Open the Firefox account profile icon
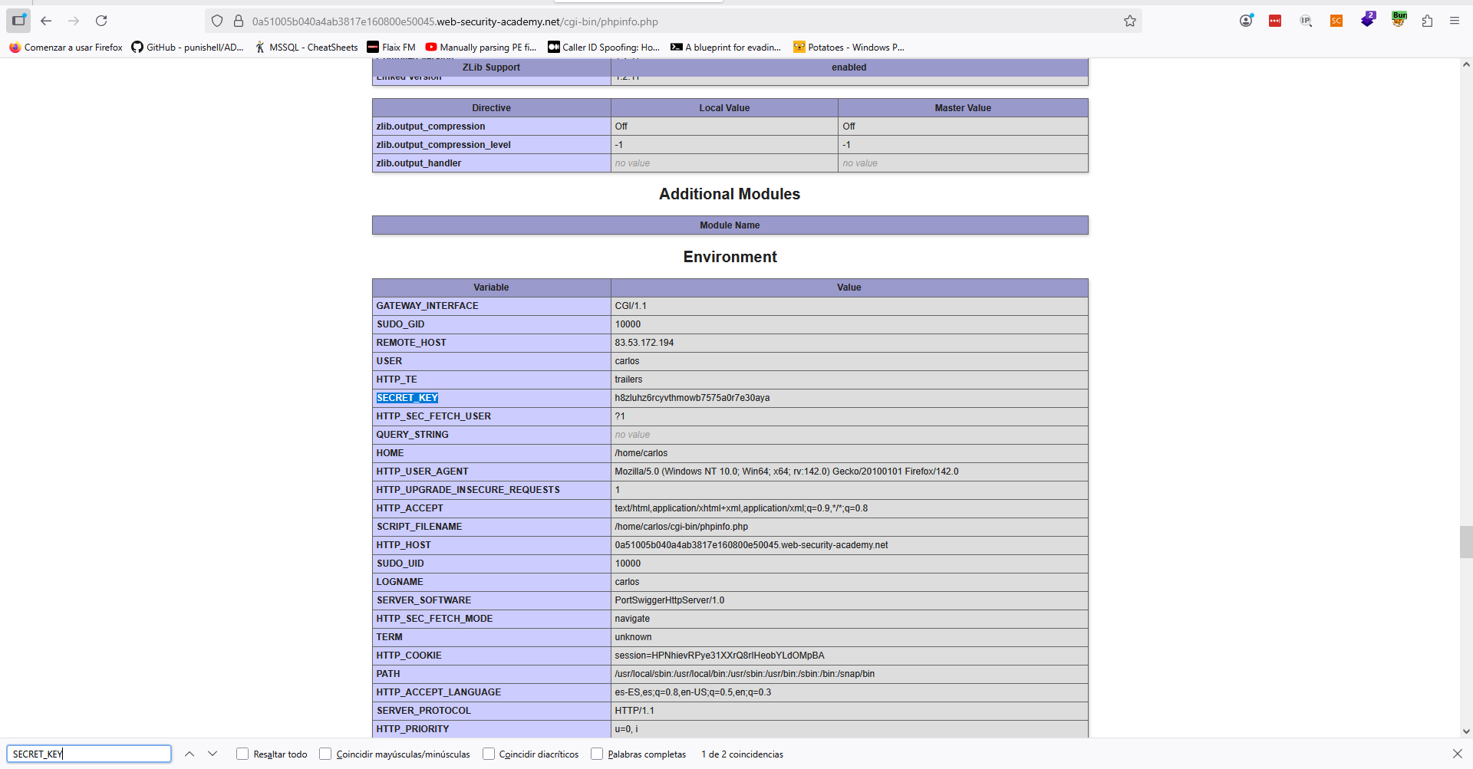The image size is (1473, 769). [1246, 21]
